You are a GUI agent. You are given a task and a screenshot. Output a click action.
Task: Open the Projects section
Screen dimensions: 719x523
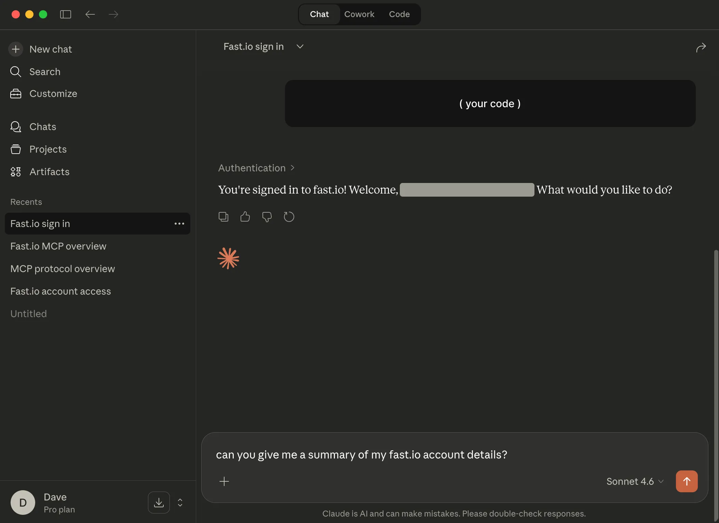[48, 149]
